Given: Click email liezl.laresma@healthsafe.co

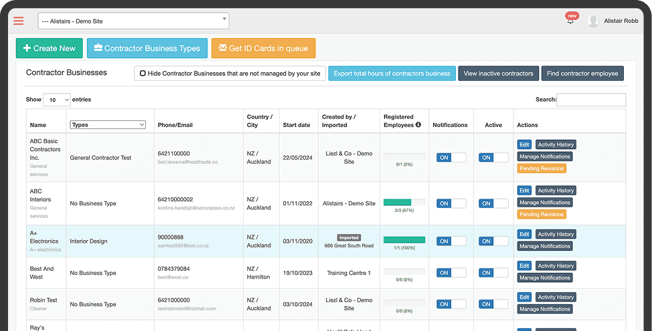Looking at the screenshot, I should click(187, 162).
